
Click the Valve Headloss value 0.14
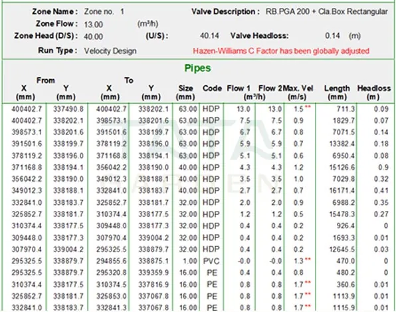coord(332,36)
